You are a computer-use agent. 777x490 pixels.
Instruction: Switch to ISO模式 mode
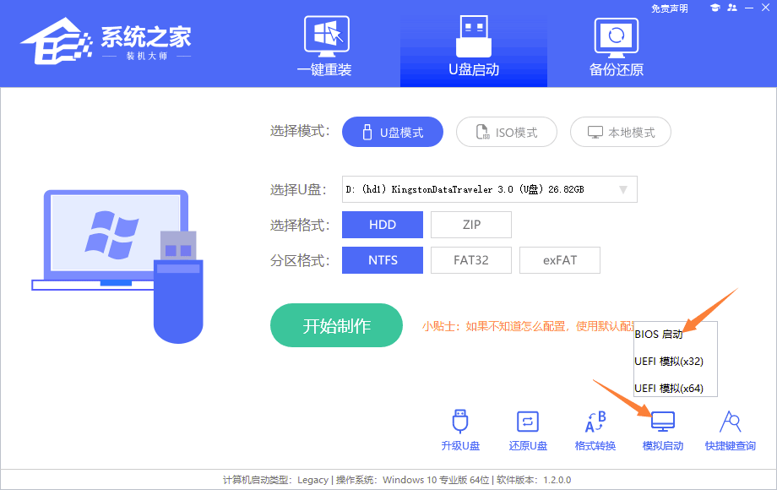pos(507,133)
